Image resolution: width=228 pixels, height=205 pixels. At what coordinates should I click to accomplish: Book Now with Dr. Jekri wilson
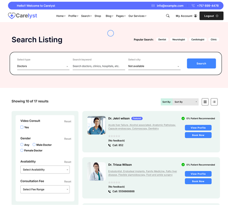[x=198, y=135]
